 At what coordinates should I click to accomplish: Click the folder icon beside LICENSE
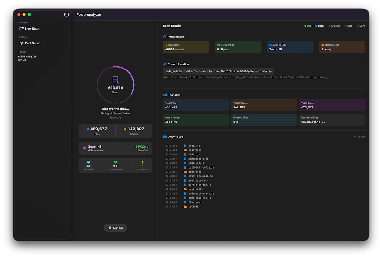click(185, 207)
